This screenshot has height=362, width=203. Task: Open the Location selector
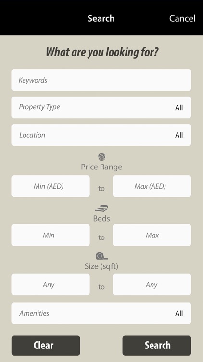click(x=101, y=135)
